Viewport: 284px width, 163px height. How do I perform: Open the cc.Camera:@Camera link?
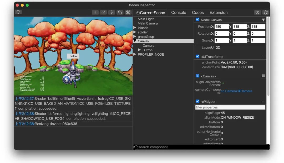(236, 91)
